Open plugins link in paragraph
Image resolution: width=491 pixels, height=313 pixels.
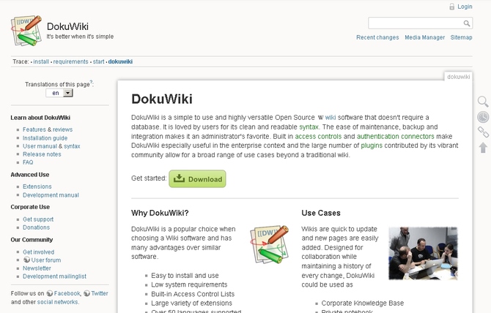point(372,146)
